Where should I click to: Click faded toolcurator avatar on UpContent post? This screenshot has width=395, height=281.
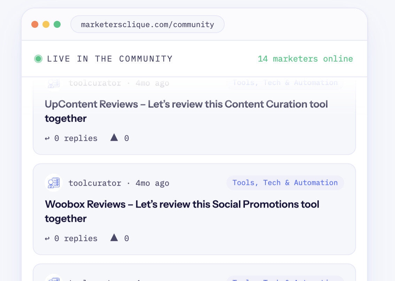[x=54, y=83]
